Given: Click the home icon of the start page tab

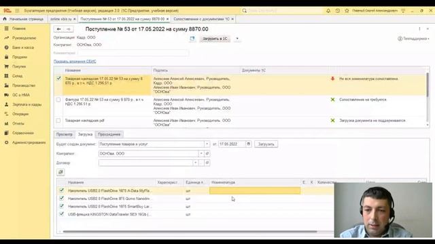Looking at the screenshot, I should 5,19.
